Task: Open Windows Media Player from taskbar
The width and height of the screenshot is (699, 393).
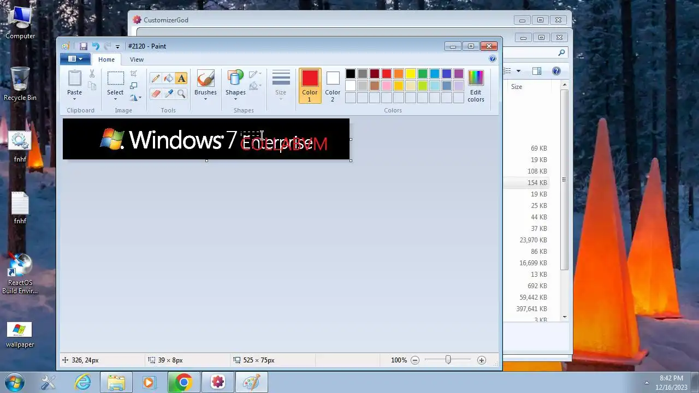Action: tap(149, 383)
